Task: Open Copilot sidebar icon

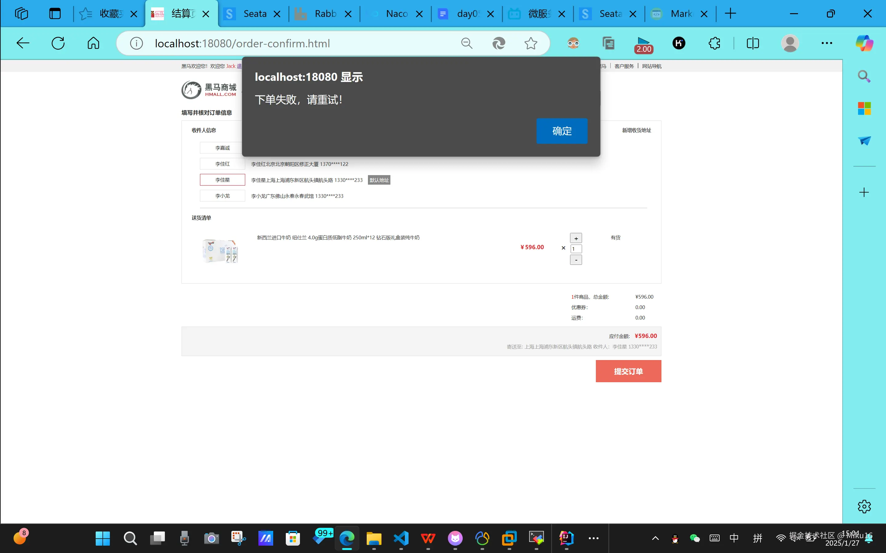Action: (x=864, y=43)
